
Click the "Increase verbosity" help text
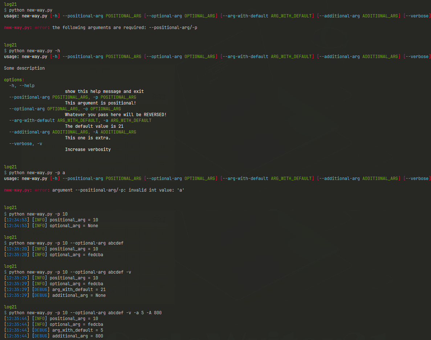[x=88, y=149]
